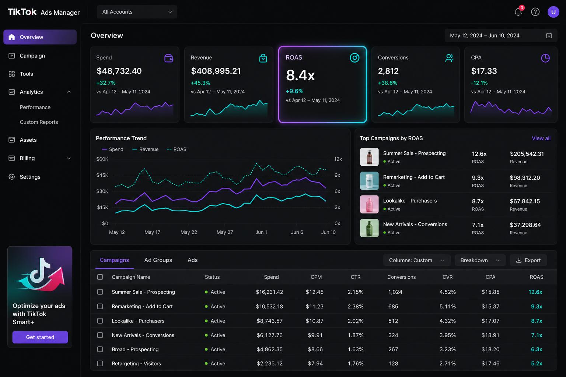566x377 pixels.
Task: Switch to the Ads tab
Action: coord(192,260)
